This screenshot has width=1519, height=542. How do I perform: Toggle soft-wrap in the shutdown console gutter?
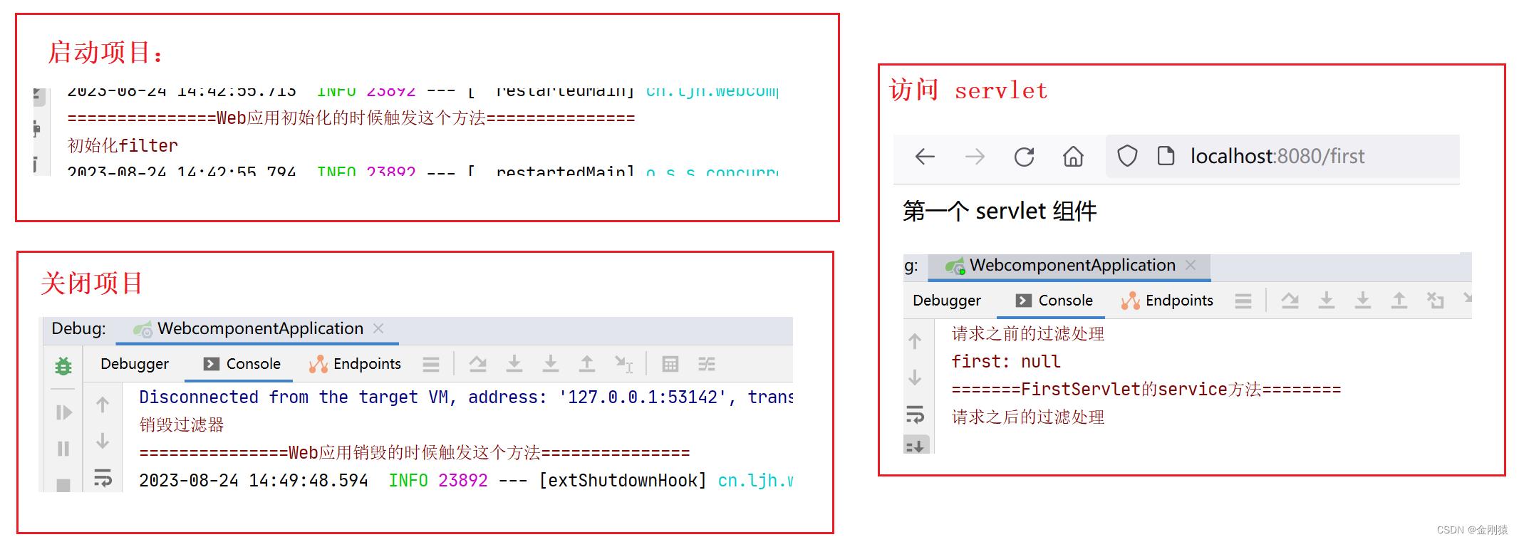pos(103,477)
